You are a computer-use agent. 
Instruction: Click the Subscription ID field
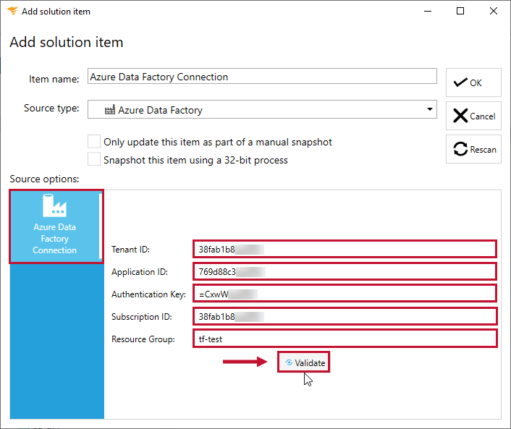tap(345, 317)
